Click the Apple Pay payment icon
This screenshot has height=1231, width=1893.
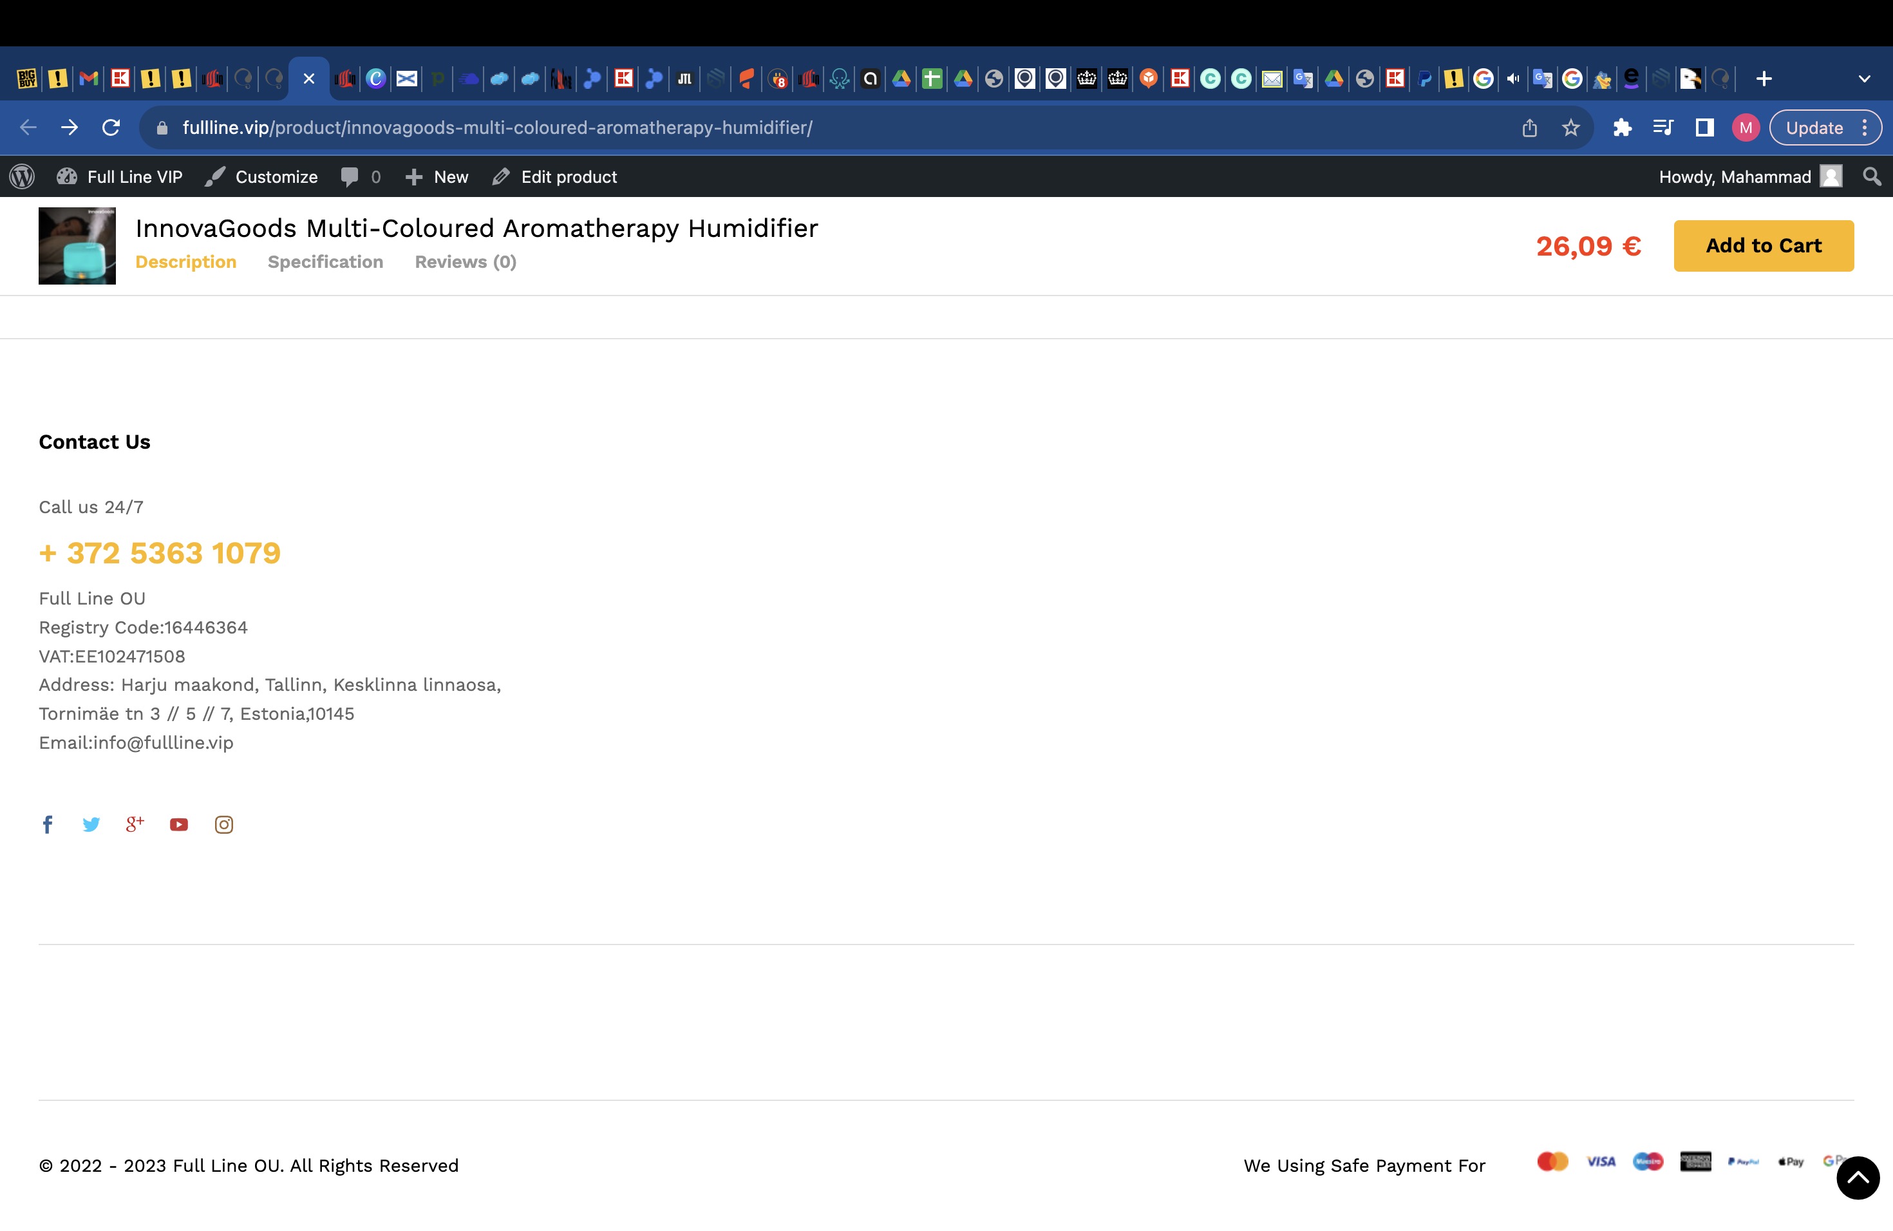tap(1791, 1162)
